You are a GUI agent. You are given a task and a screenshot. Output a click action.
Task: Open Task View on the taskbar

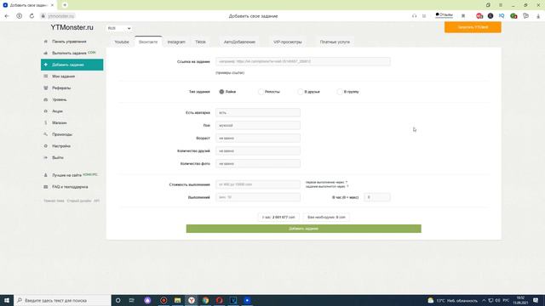[132, 300]
